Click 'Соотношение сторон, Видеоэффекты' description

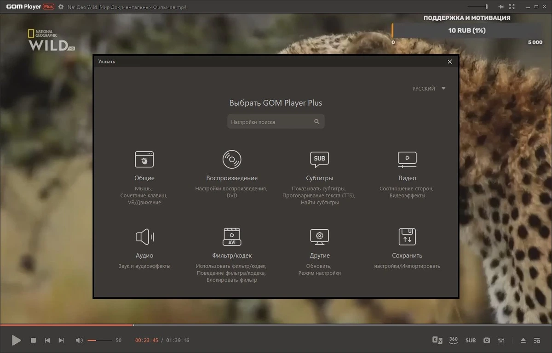point(407,192)
